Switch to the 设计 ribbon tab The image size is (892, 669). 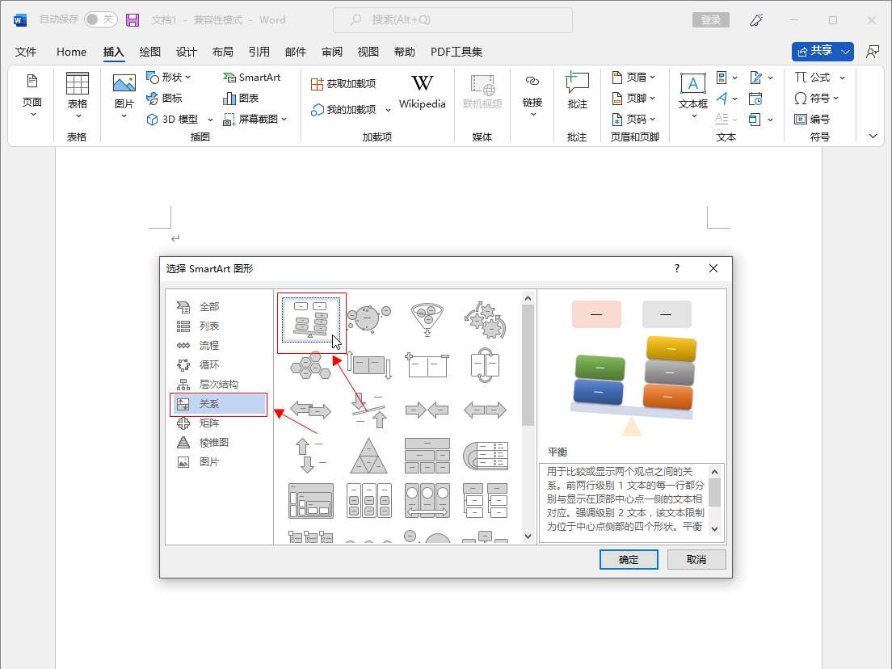pyautogui.click(x=186, y=52)
